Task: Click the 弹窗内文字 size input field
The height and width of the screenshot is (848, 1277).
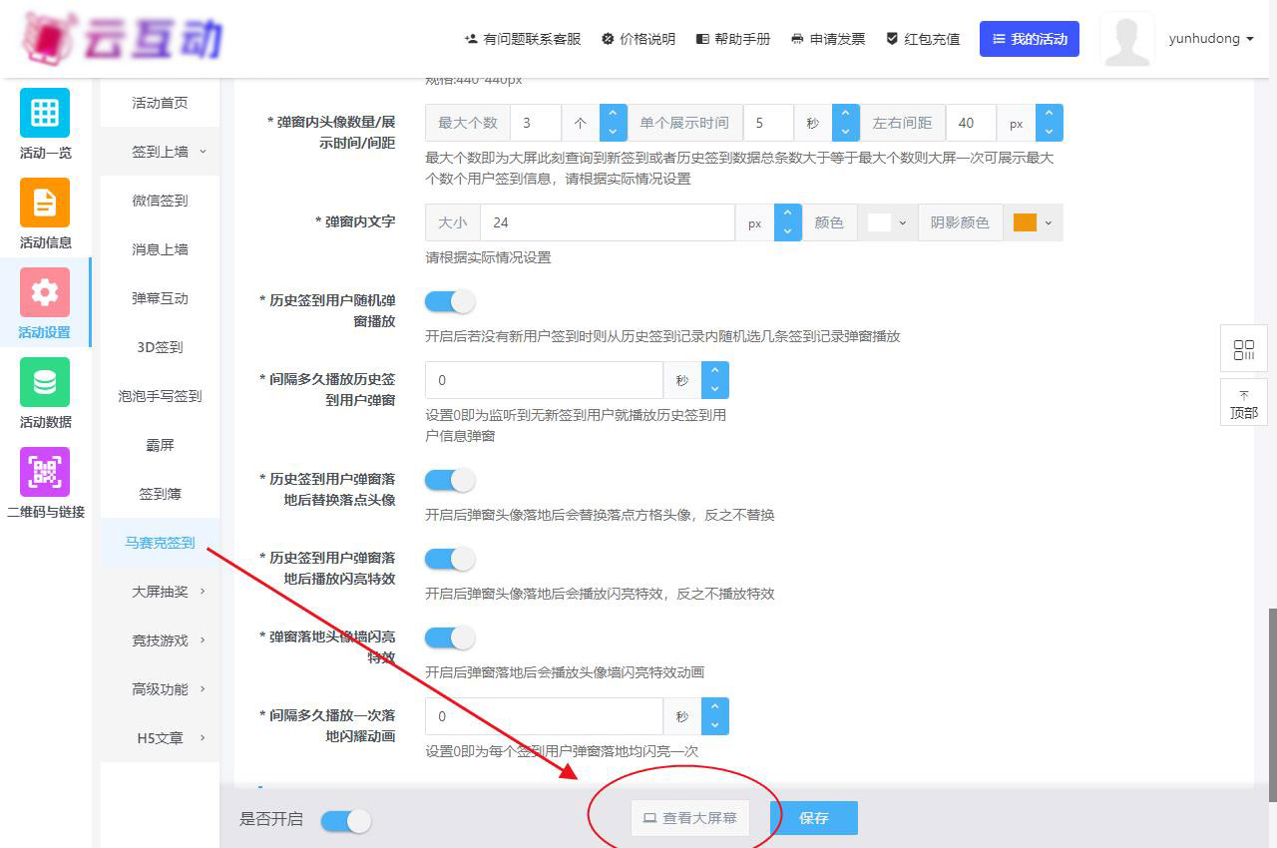Action: pos(607,223)
